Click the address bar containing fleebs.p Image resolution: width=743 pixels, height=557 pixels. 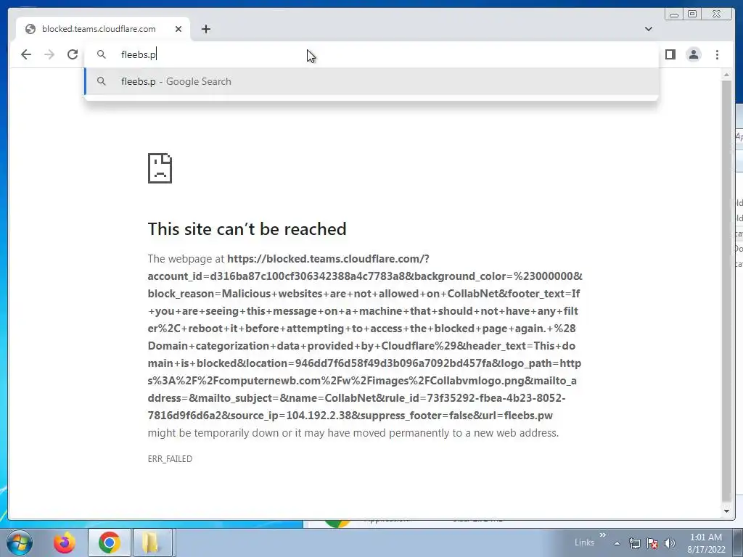pos(371,54)
